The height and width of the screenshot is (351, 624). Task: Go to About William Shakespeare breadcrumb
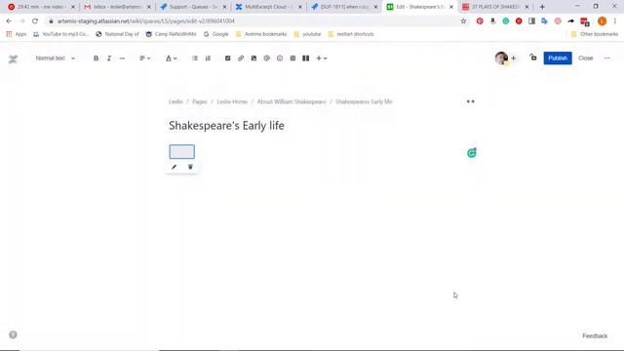(292, 101)
